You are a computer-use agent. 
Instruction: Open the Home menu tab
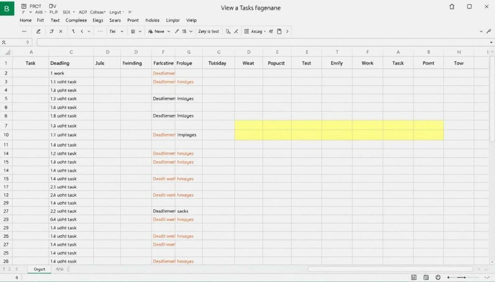(26, 20)
